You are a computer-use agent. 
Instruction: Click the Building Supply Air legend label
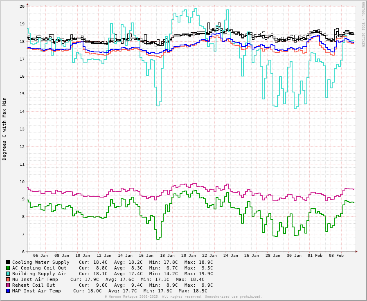(39, 274)
